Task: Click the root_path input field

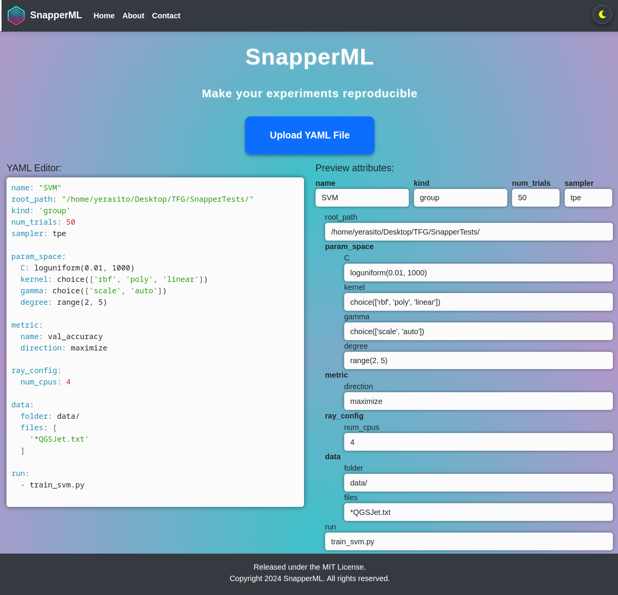Action: point(469,232)
